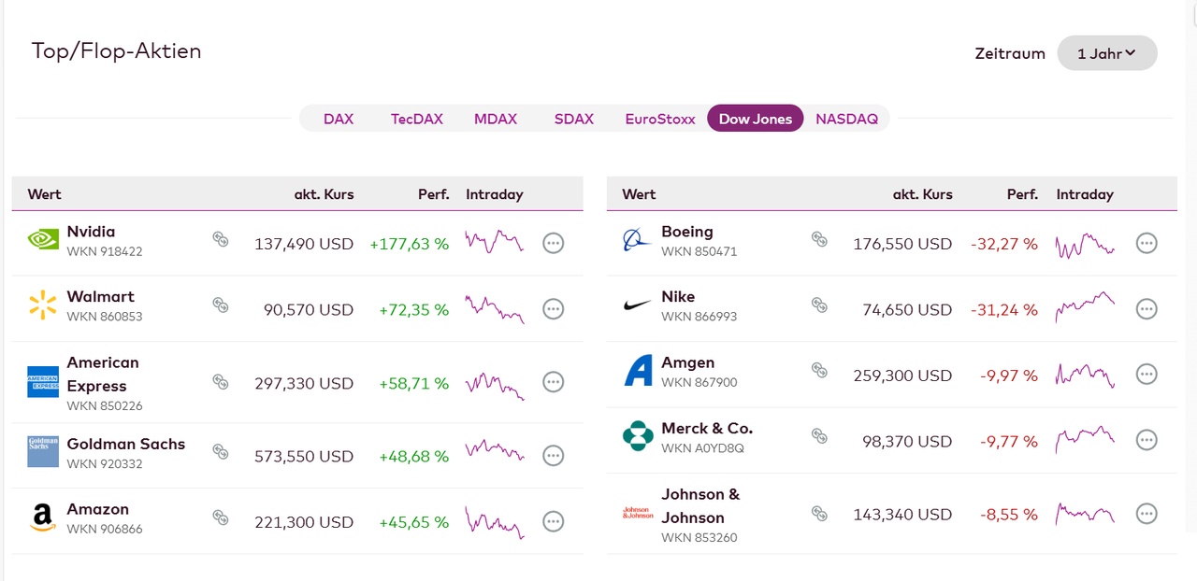Click the Boeing logo icon
Viewport: 1197px width, 581px height.
tap(638, 241)
